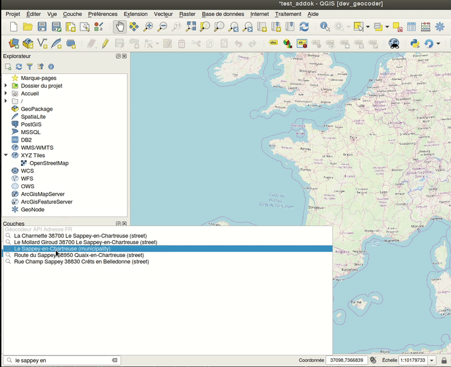Toggle the canvas rendering lock icon
Screen dimensions: 451x367
444,360
